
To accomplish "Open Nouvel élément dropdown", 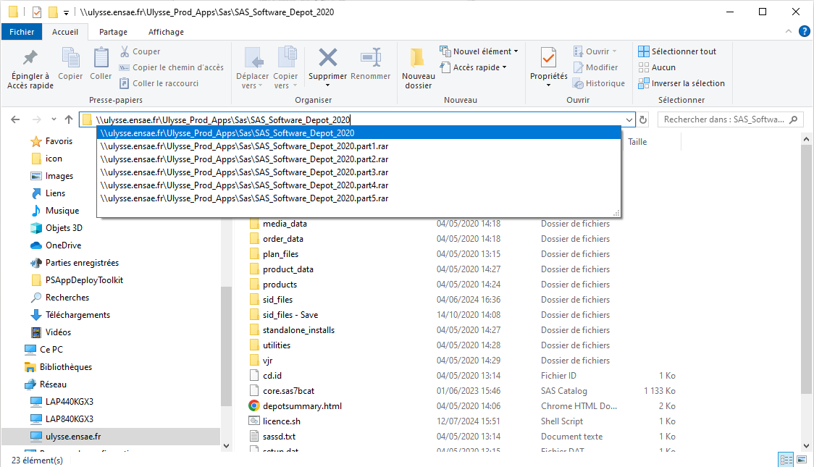I will tap(479, 51).
